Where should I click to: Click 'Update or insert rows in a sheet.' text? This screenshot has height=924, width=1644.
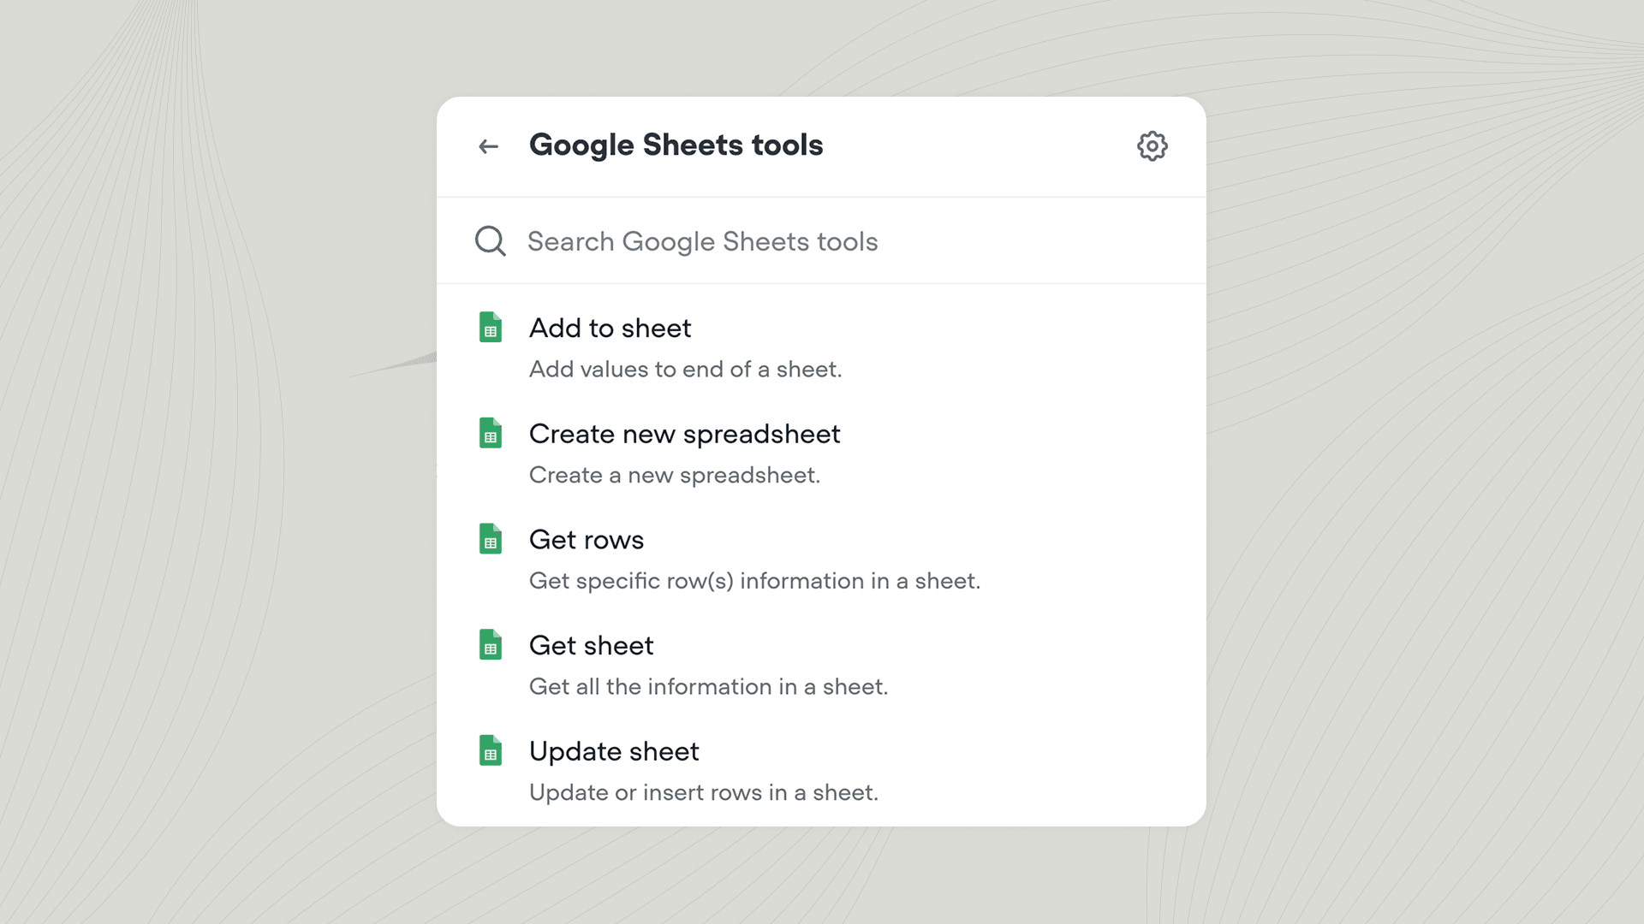click(x=703, y=792)
